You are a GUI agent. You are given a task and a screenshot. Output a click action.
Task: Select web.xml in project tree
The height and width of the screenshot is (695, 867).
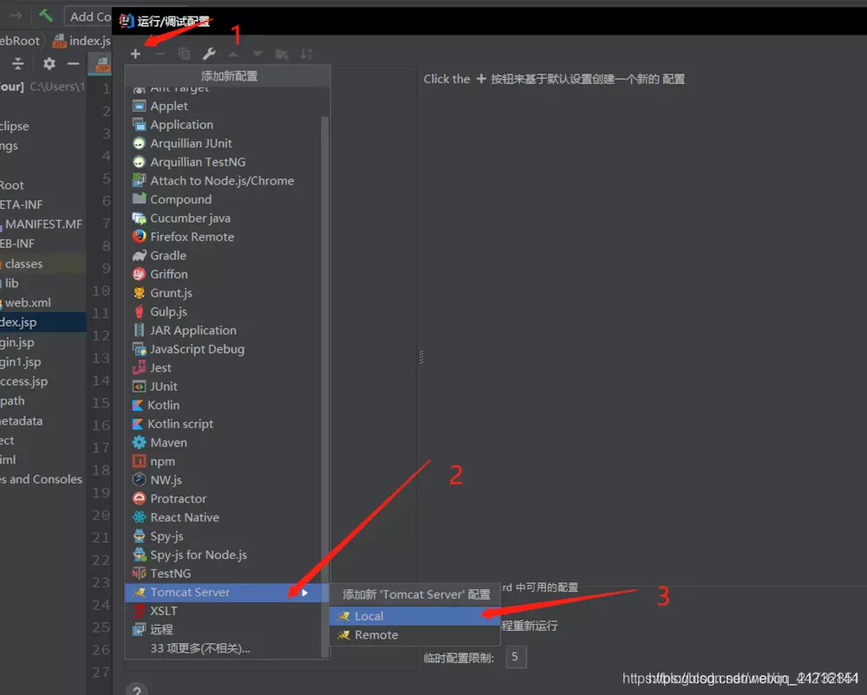pyautogui.click(x=42, y=302)
